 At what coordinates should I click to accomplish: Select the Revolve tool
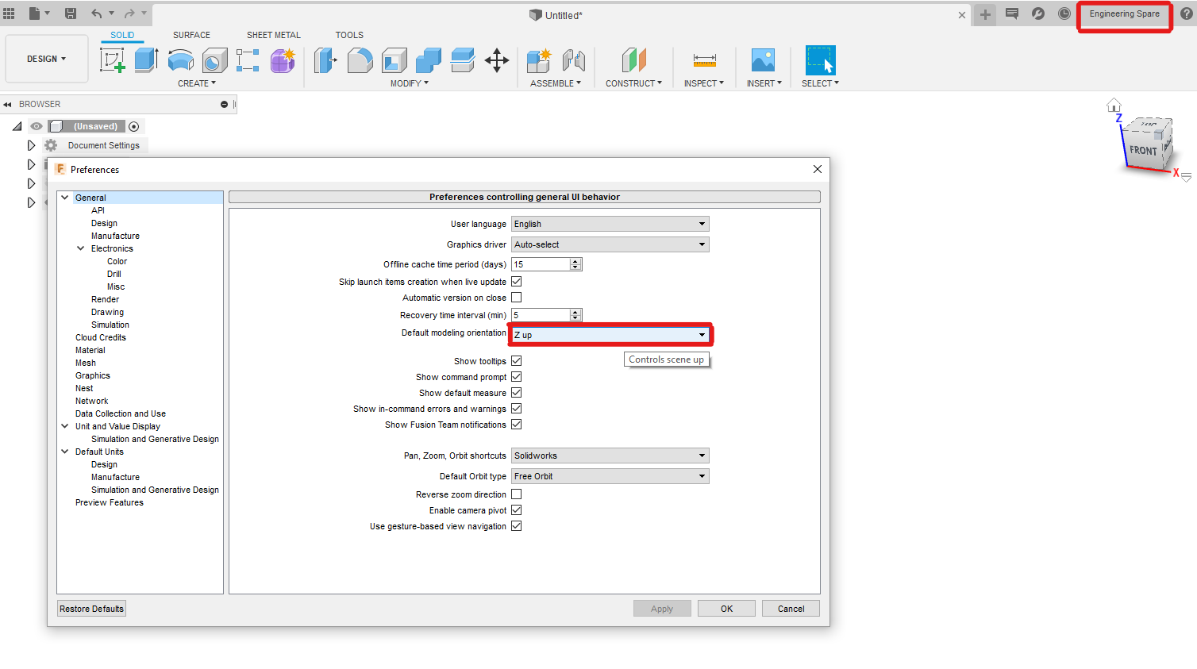pyautogui.click(x=180, y=60)
